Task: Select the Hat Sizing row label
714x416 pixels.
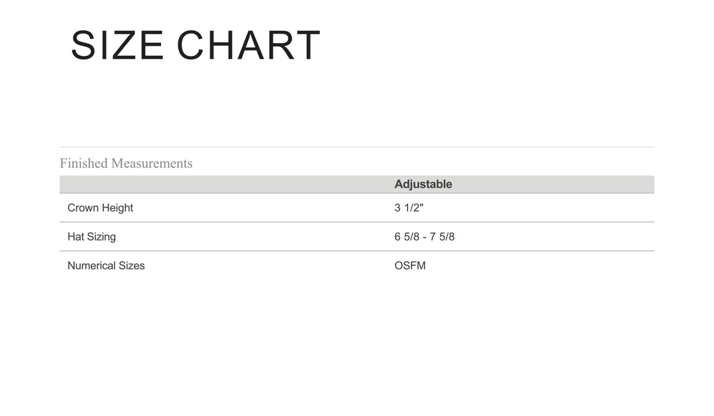Action: pyautogui.click(x=92, y=237)
